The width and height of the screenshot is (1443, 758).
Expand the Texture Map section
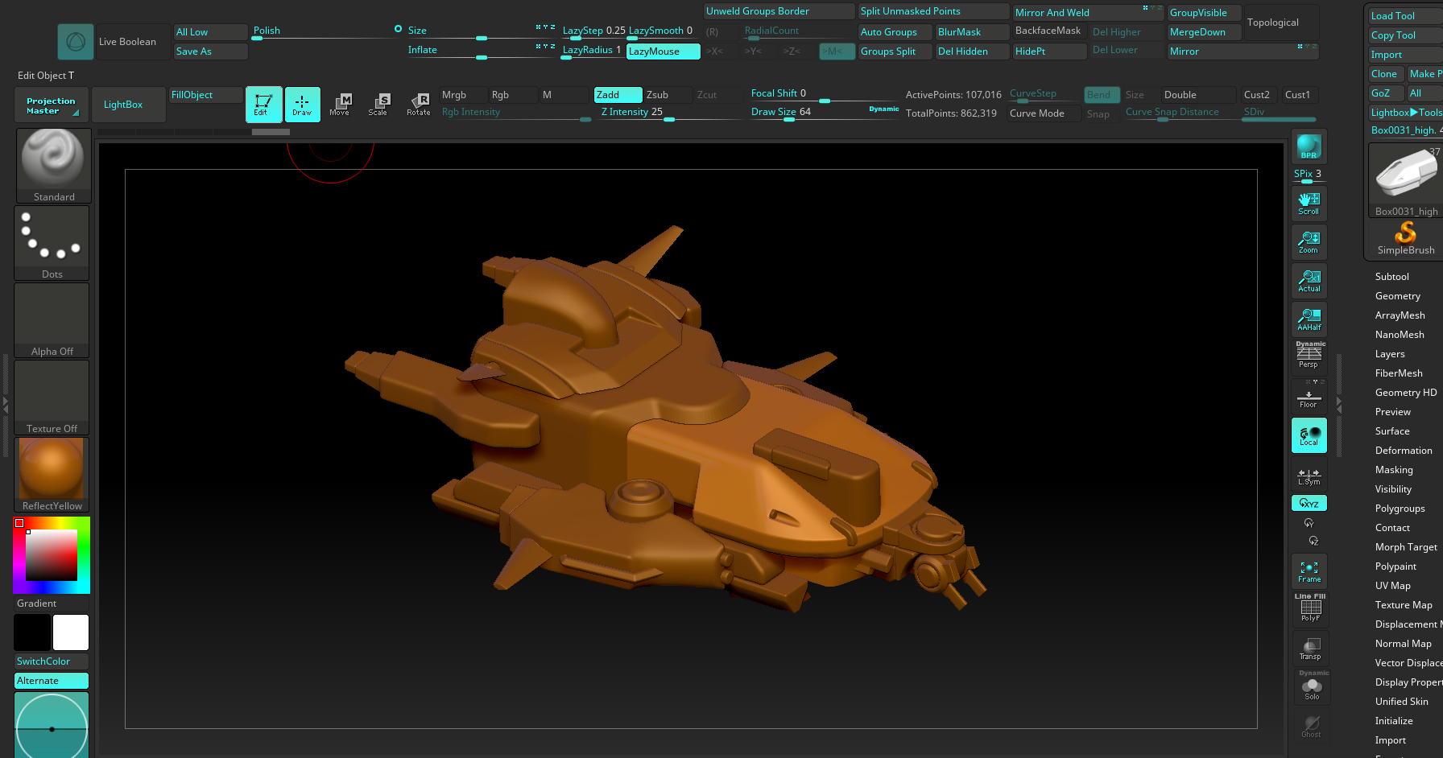coord(1404,605)
